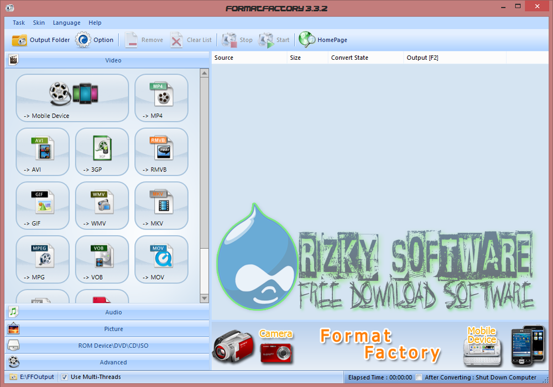Viewport: 553px width, 387px height.
Task: Expand the Picture category panel
Action: click(x=107, y=329)
